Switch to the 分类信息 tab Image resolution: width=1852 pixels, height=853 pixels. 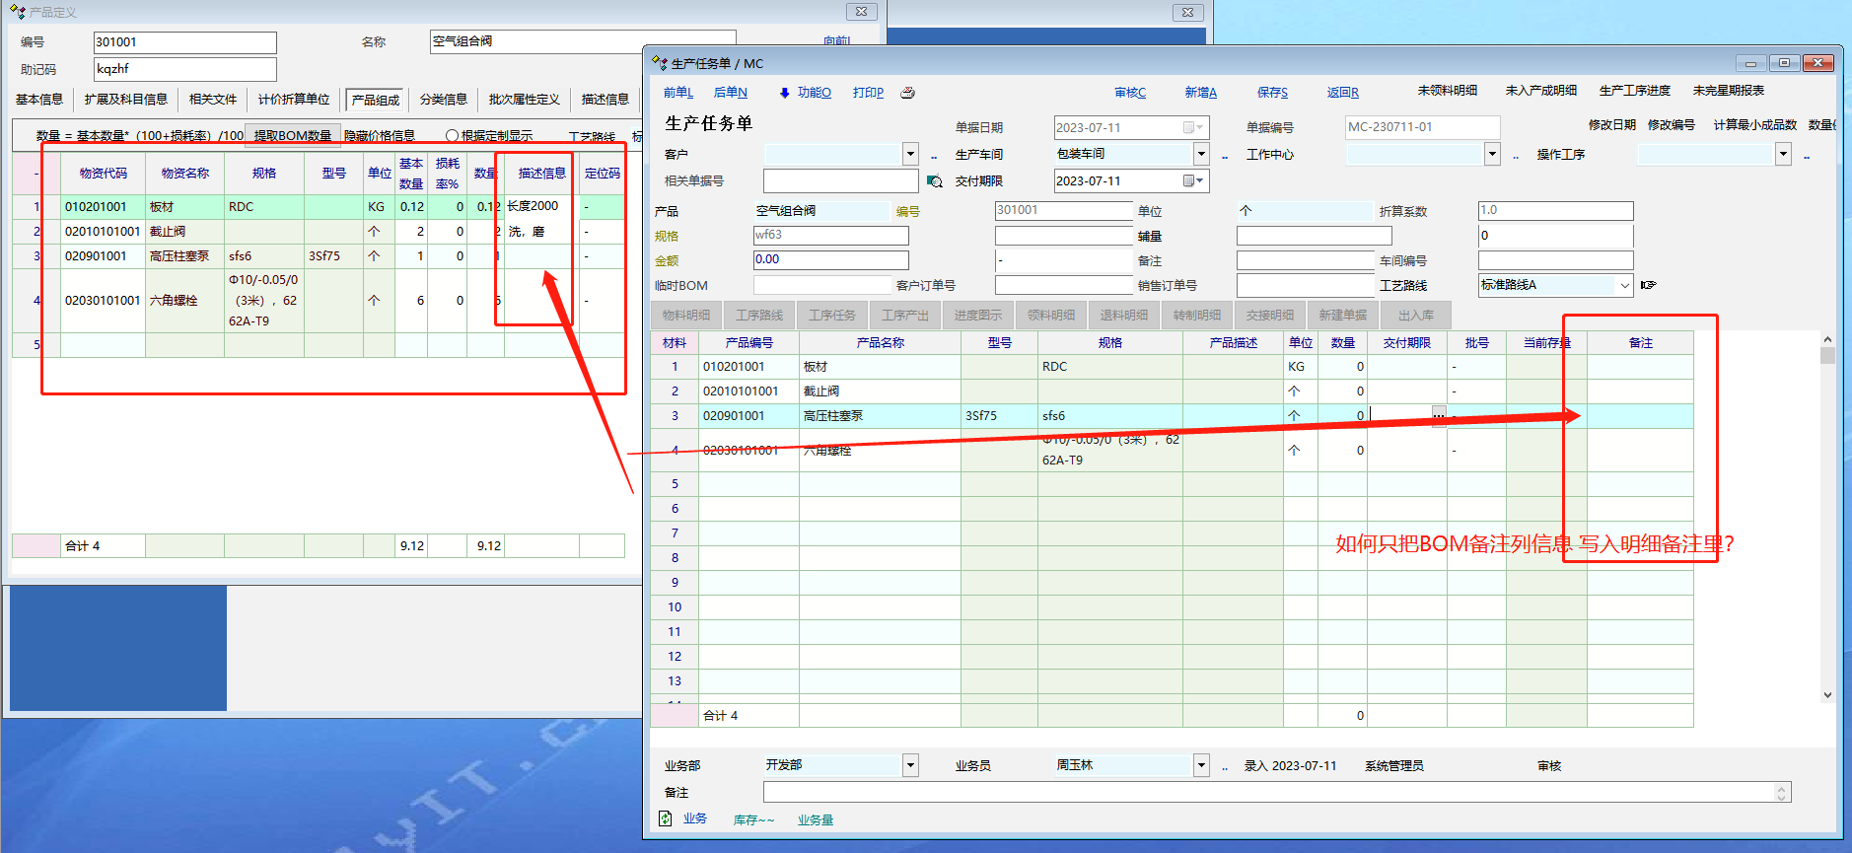coord(444,100)
